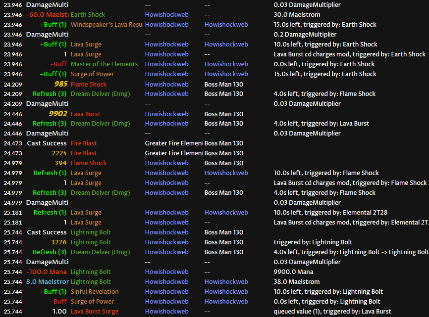The image size is (429, 317).
Task: Select 'Lava Burst cd charges mod, triggered by: Earth Shock'
Action: pyautogui.click(x=350, y=54)
